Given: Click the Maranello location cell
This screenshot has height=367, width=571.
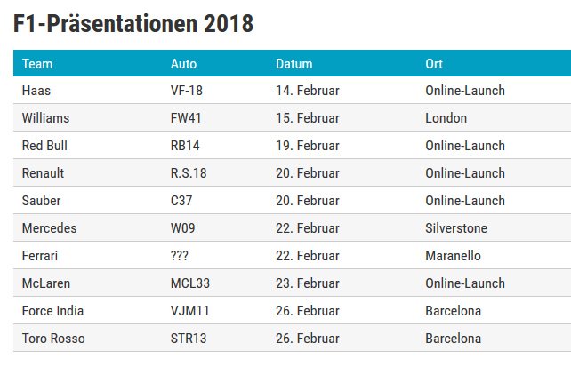Looking at the screenshot, I should [453, 256].
